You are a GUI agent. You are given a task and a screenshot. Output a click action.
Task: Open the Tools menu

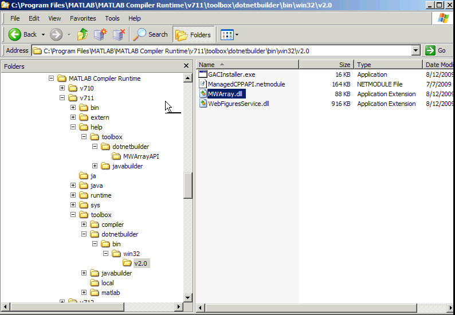(112, 18)
